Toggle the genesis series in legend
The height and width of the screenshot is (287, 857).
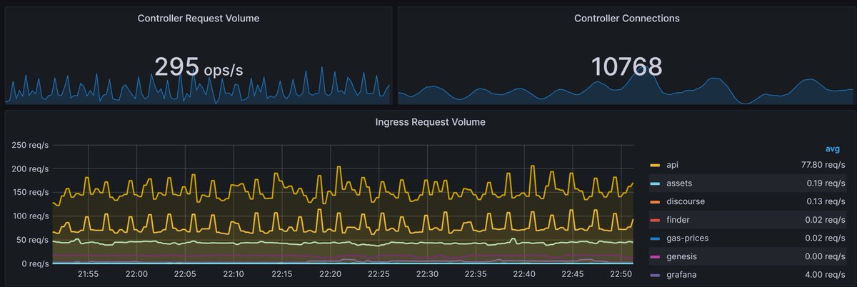pos(681,257)
